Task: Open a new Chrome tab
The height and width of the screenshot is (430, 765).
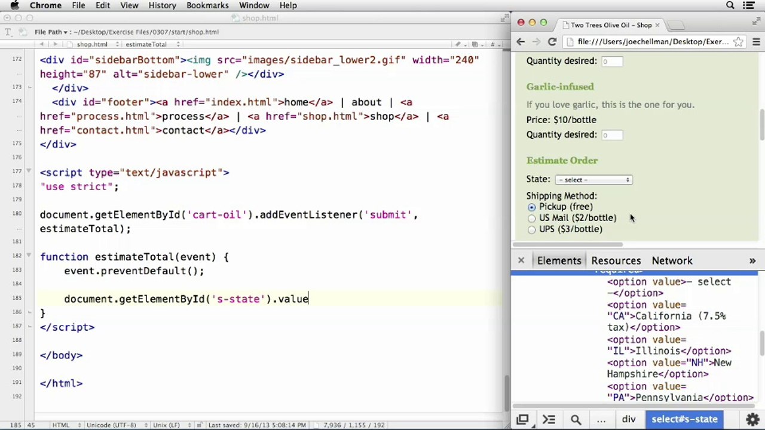Action: coord(676,25)
